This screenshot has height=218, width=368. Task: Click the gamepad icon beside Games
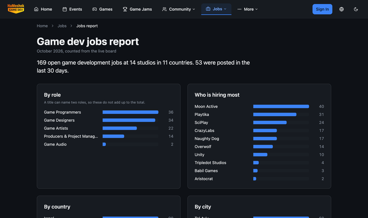(x=94, y=9)
